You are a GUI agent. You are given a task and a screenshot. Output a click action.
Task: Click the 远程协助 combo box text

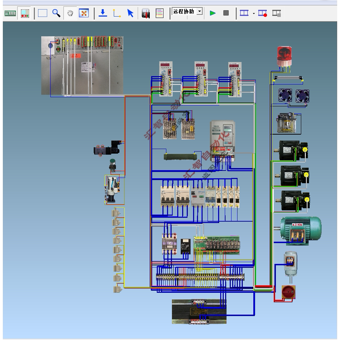coord(184,11)
